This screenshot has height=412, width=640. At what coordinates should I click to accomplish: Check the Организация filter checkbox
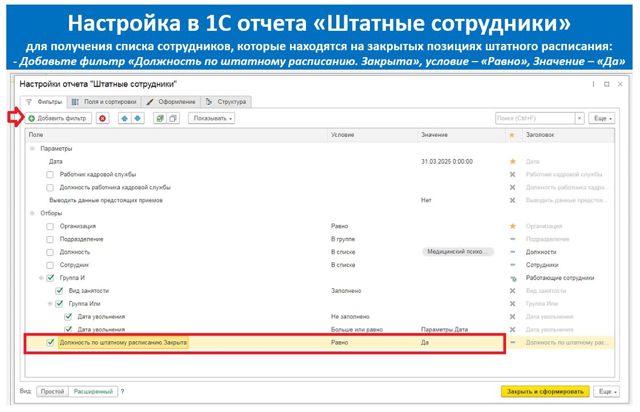(x=50, y=227)
